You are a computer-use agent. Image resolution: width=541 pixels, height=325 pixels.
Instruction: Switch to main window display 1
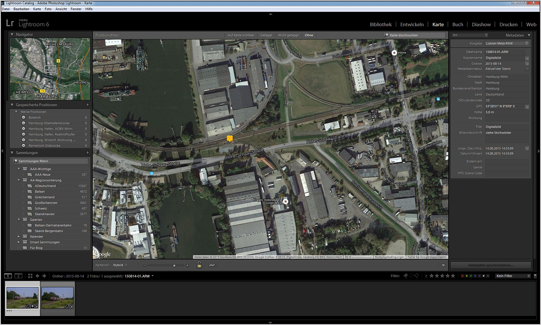coord(8,275)
